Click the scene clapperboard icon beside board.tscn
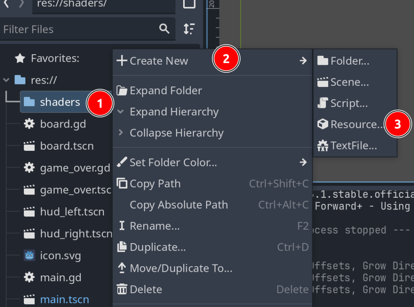 (29, 146)
